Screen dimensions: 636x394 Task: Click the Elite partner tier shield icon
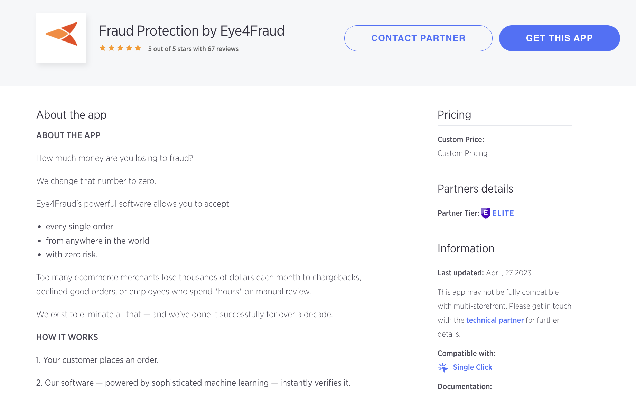486,213
